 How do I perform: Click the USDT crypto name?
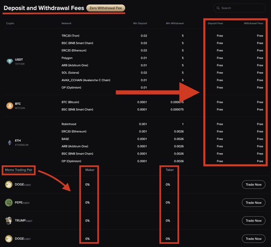tap(19, 60)
